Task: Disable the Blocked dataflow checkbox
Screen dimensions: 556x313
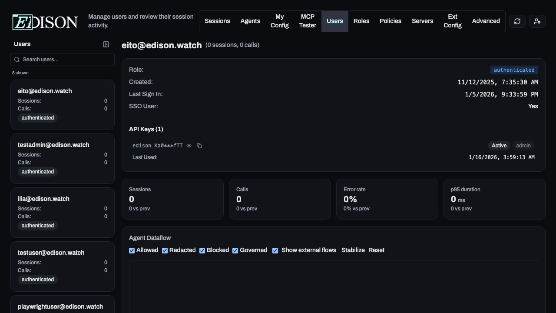Action: coord(202,250)
